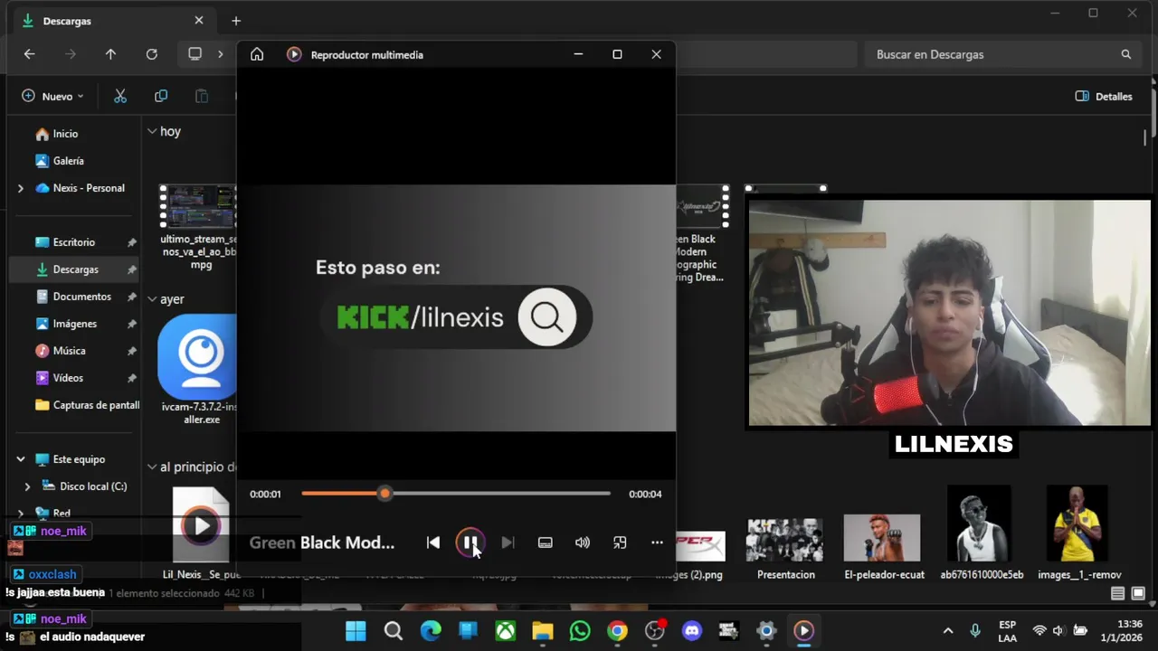Toggle subtitles icon in media player
The image size is (1158, 651).
coord(545,542)
